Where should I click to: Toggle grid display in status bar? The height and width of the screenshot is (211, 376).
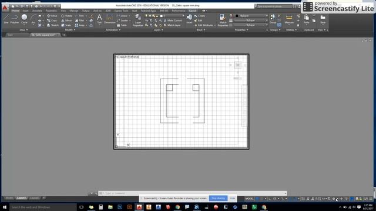click(257, 199)
